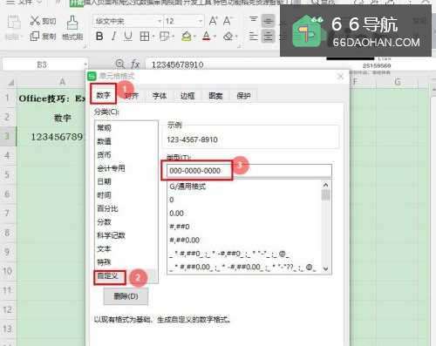
Task: Click the column A header
Action: (x=62, y=82)
